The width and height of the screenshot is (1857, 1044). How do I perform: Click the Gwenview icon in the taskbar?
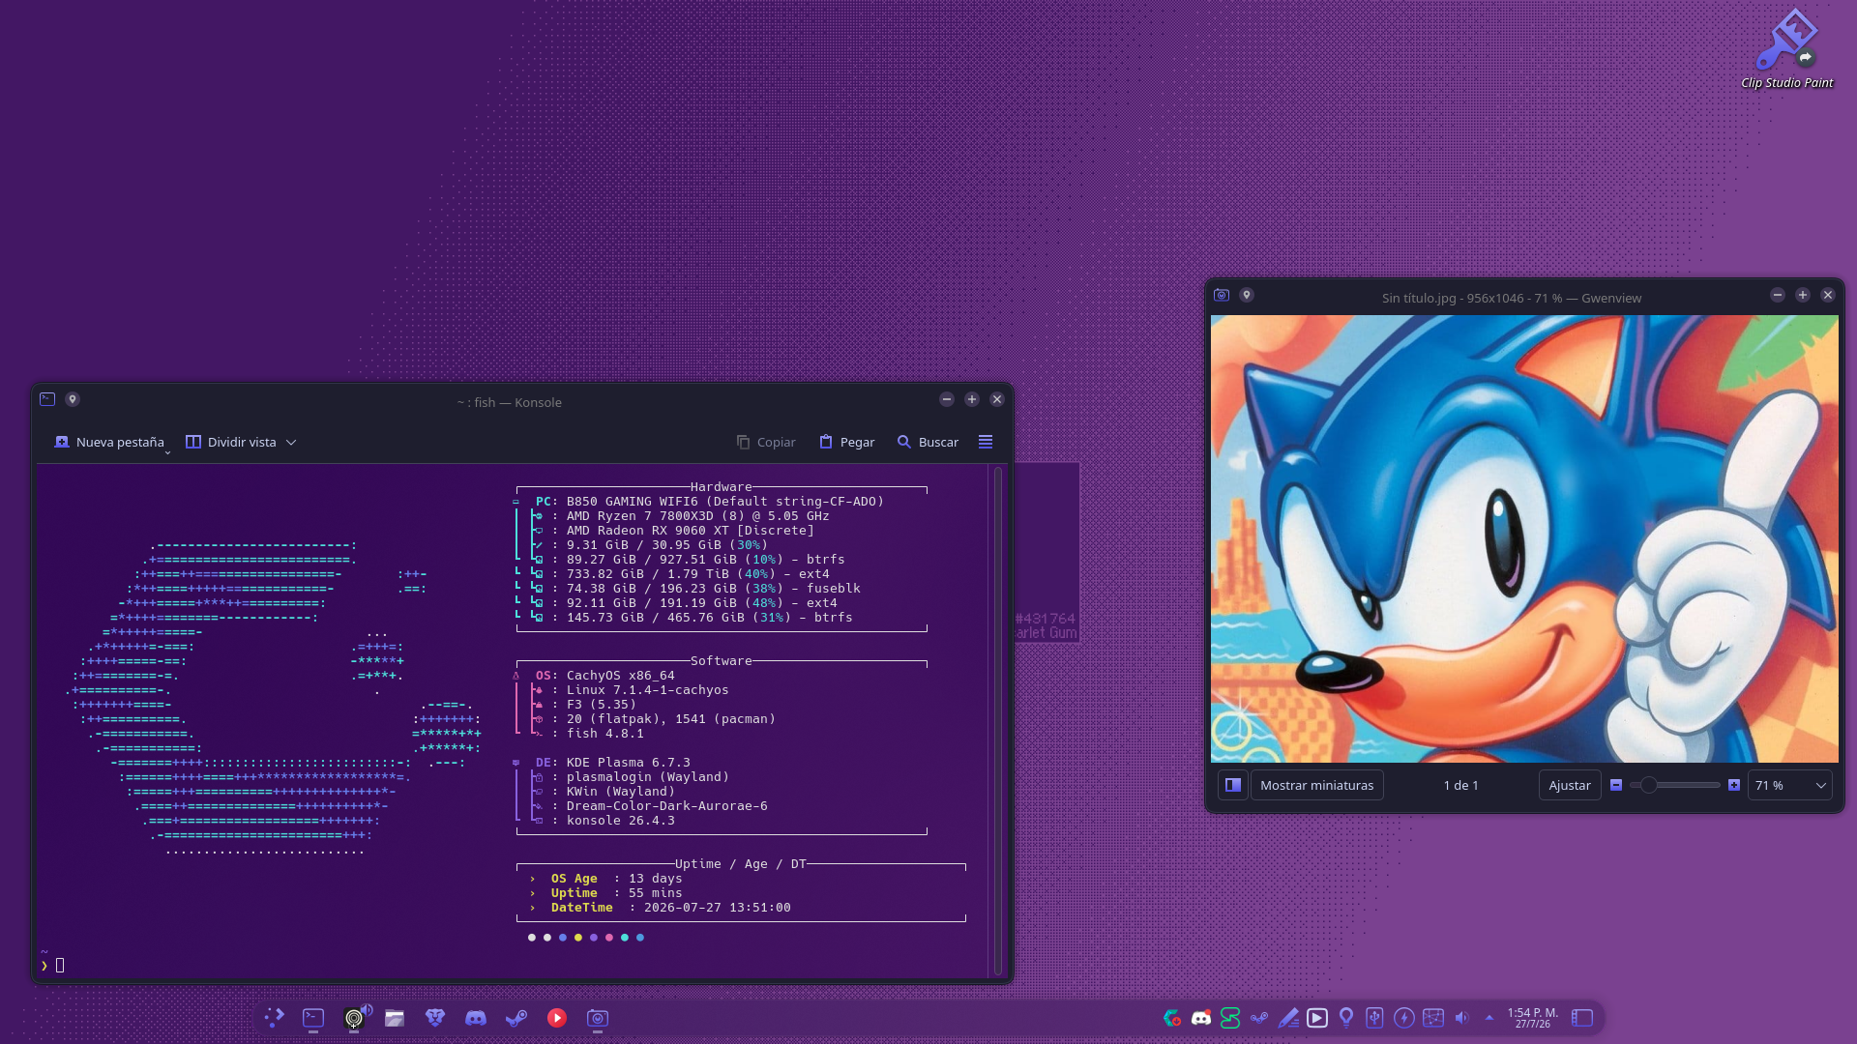click(598, 1017)
